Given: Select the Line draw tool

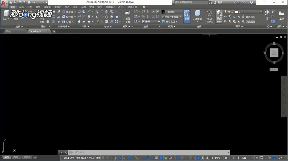Looking at the screenshot, I should (84, 17).
